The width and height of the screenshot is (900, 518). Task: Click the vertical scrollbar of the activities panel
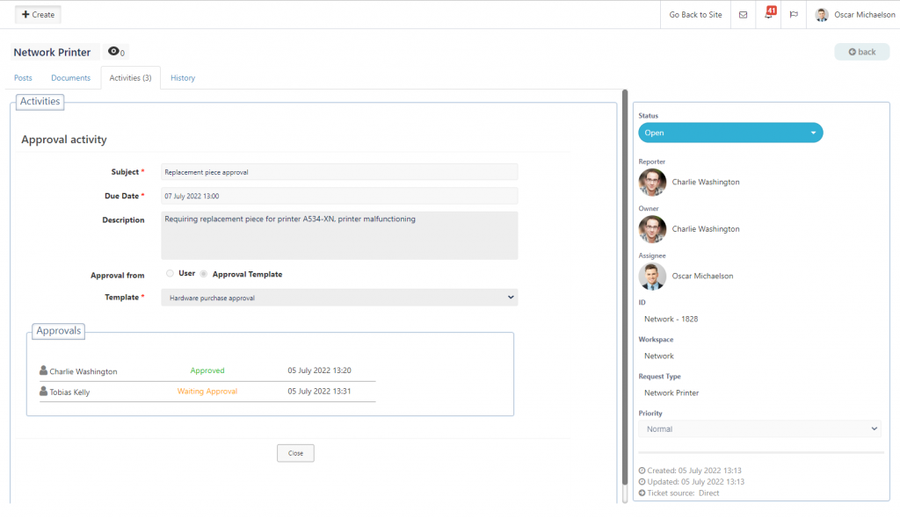pos(625,287)
